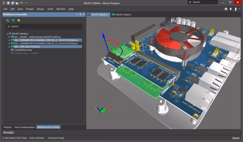Screen dimensions: 243x142
Task: Open settings via the gear icon
Action: click(x=226, y=9)
